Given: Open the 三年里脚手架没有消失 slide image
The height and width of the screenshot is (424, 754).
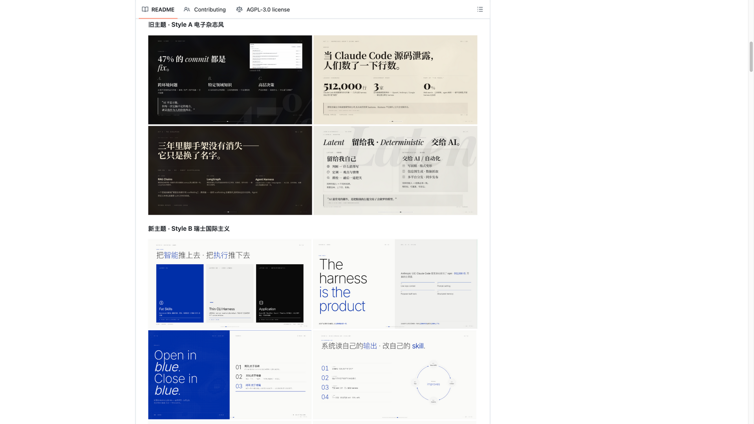Looking at the screenshot, I should tap(230, 170).
